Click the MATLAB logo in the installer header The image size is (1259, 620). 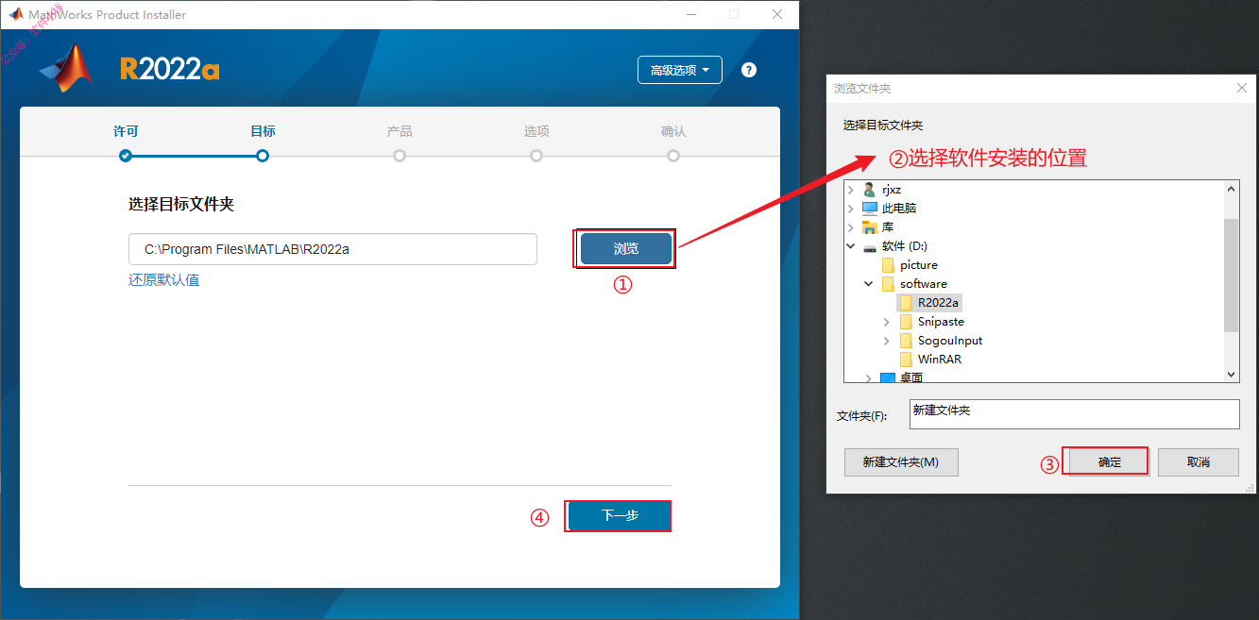coord(66,69)
